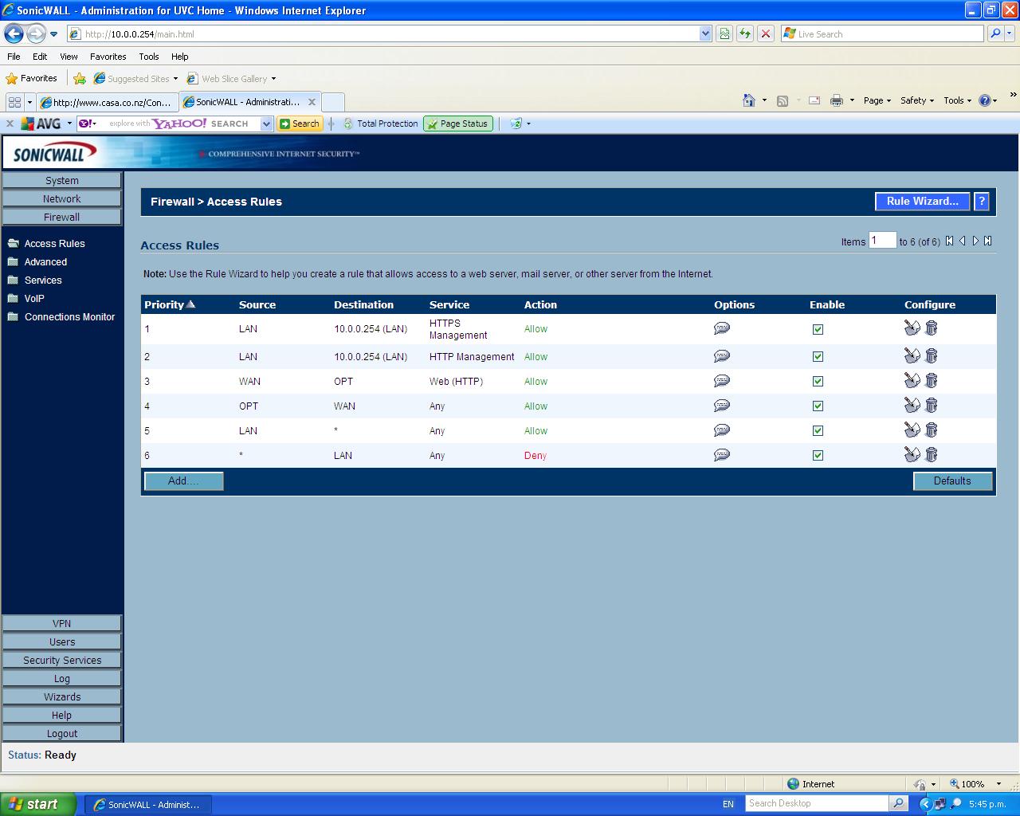Screen dimensions: 1020x816
Task: Go to first page of items
Action: pos(949,241)
